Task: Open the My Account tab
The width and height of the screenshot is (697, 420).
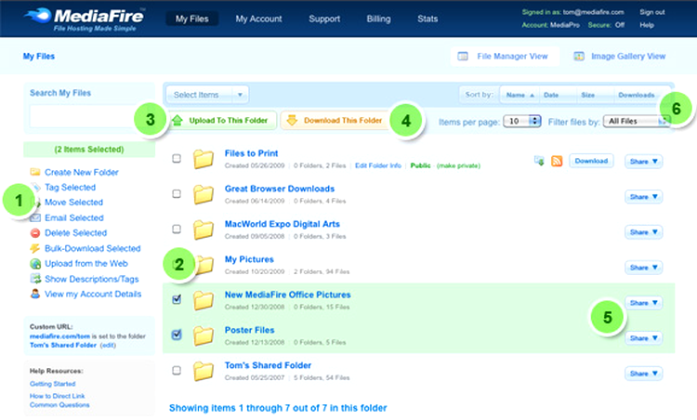Action: [258, 19]
